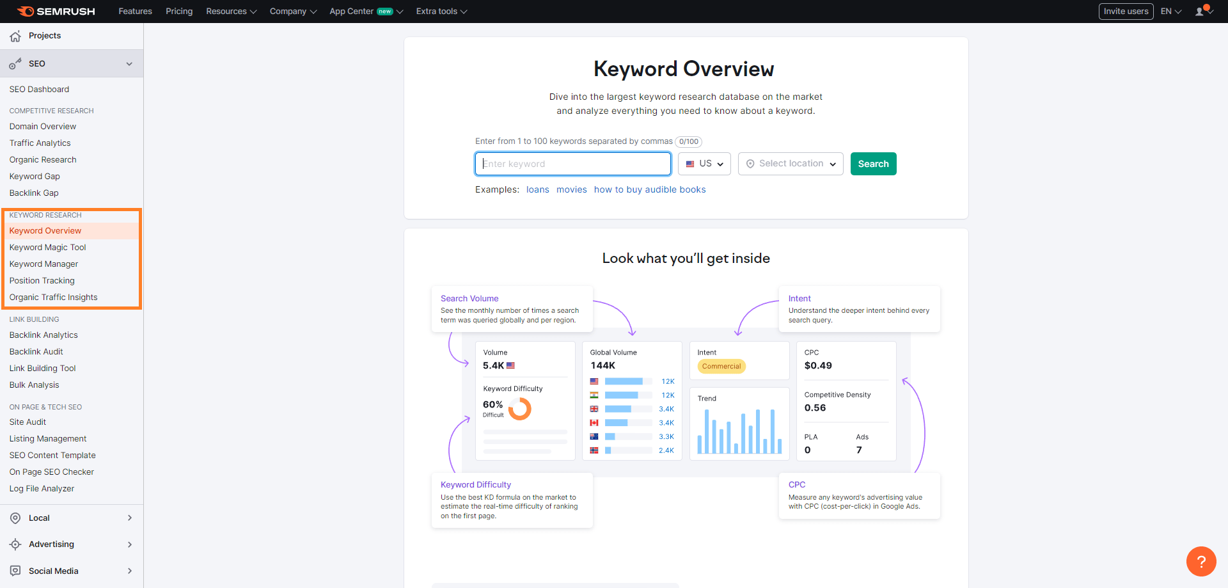
Task: Open the EN language dropdown
Action: (1170, 11)
